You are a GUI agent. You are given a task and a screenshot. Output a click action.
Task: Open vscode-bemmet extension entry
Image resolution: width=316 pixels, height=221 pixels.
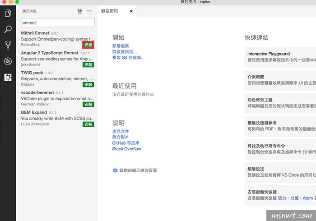[x=57, y=98]
